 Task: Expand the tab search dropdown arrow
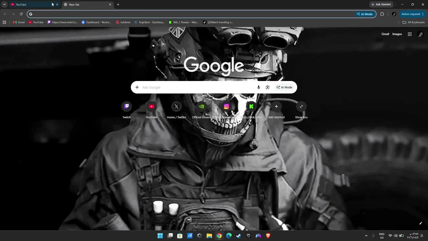4,5
